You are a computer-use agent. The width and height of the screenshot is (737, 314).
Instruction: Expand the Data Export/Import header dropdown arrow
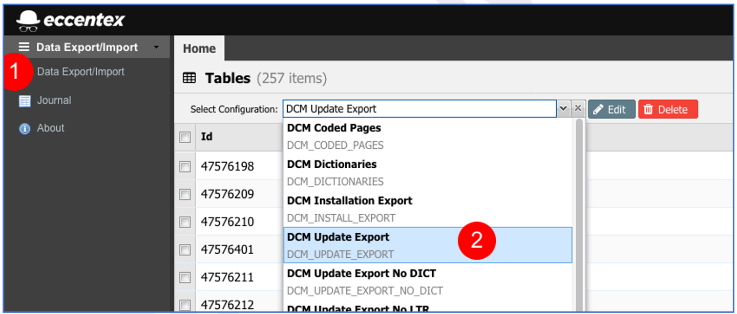coord(156,48)
